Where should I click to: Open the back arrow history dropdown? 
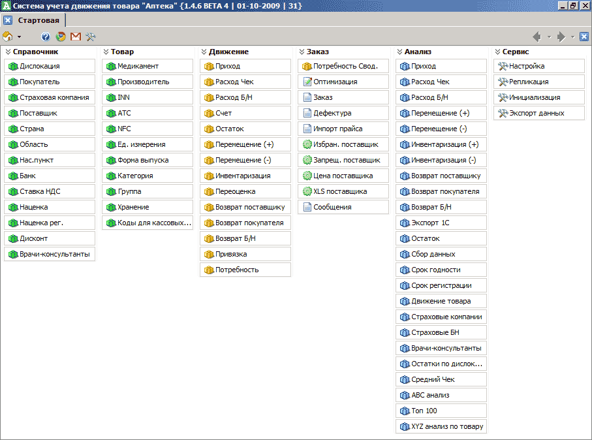[x=549, y=37]
